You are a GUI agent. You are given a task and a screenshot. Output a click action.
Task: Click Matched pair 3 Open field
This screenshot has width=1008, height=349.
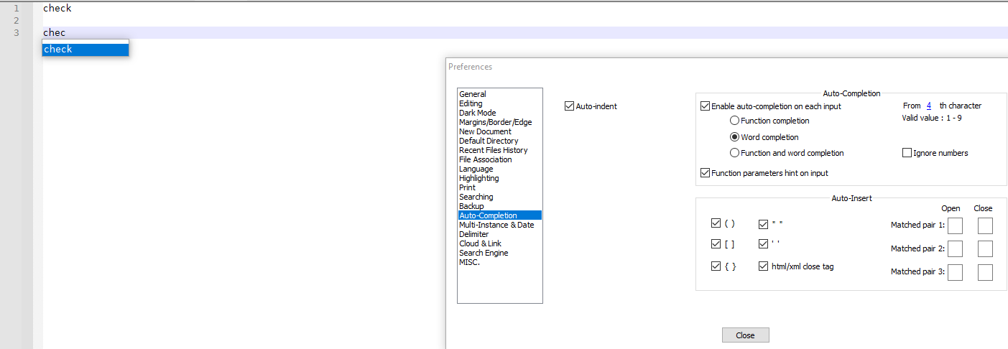[955, 272]
